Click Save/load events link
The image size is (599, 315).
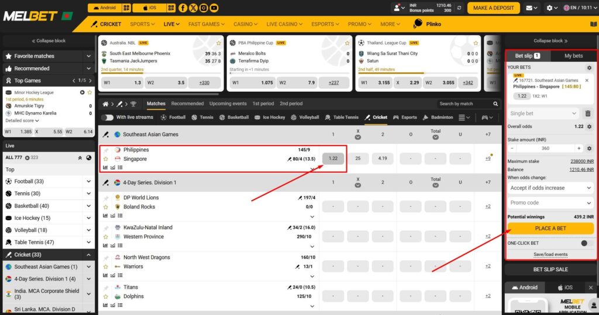tap(550, 254)
